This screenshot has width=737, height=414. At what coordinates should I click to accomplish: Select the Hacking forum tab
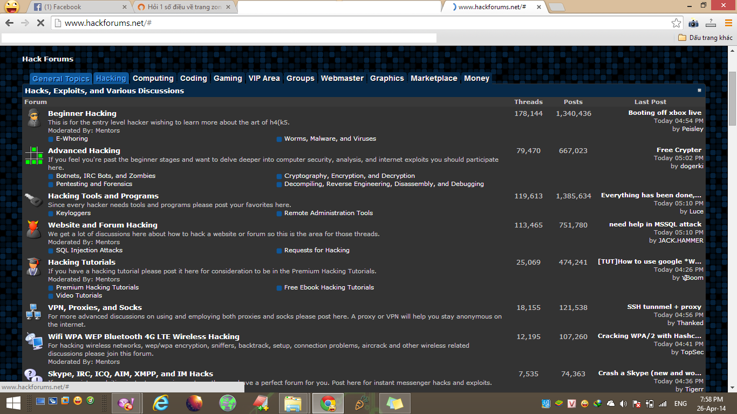(x=111, y=78)
